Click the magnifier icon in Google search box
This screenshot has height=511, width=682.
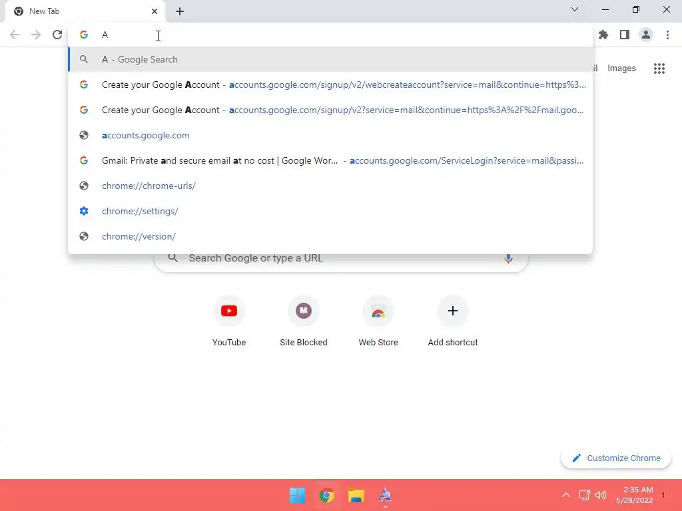[172, 257]
